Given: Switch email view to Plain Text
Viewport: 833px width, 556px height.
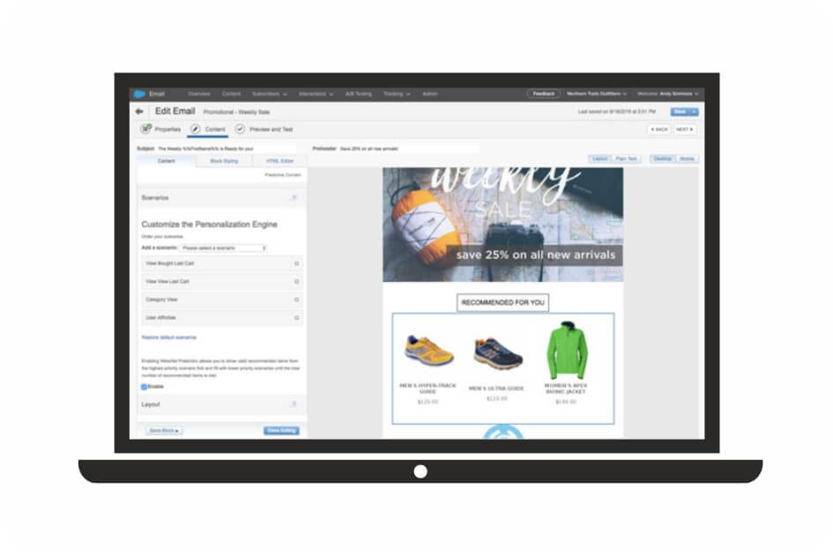Looking at the screenshot, I should 627,159.
